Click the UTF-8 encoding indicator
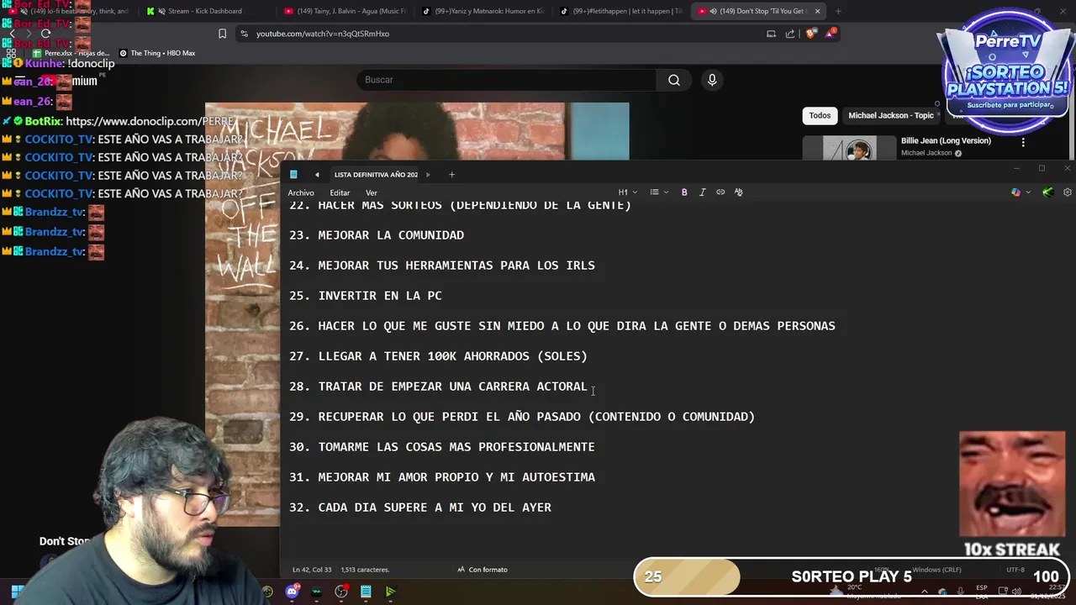This screenshot has height=605, width=1076. point(1015,570)
